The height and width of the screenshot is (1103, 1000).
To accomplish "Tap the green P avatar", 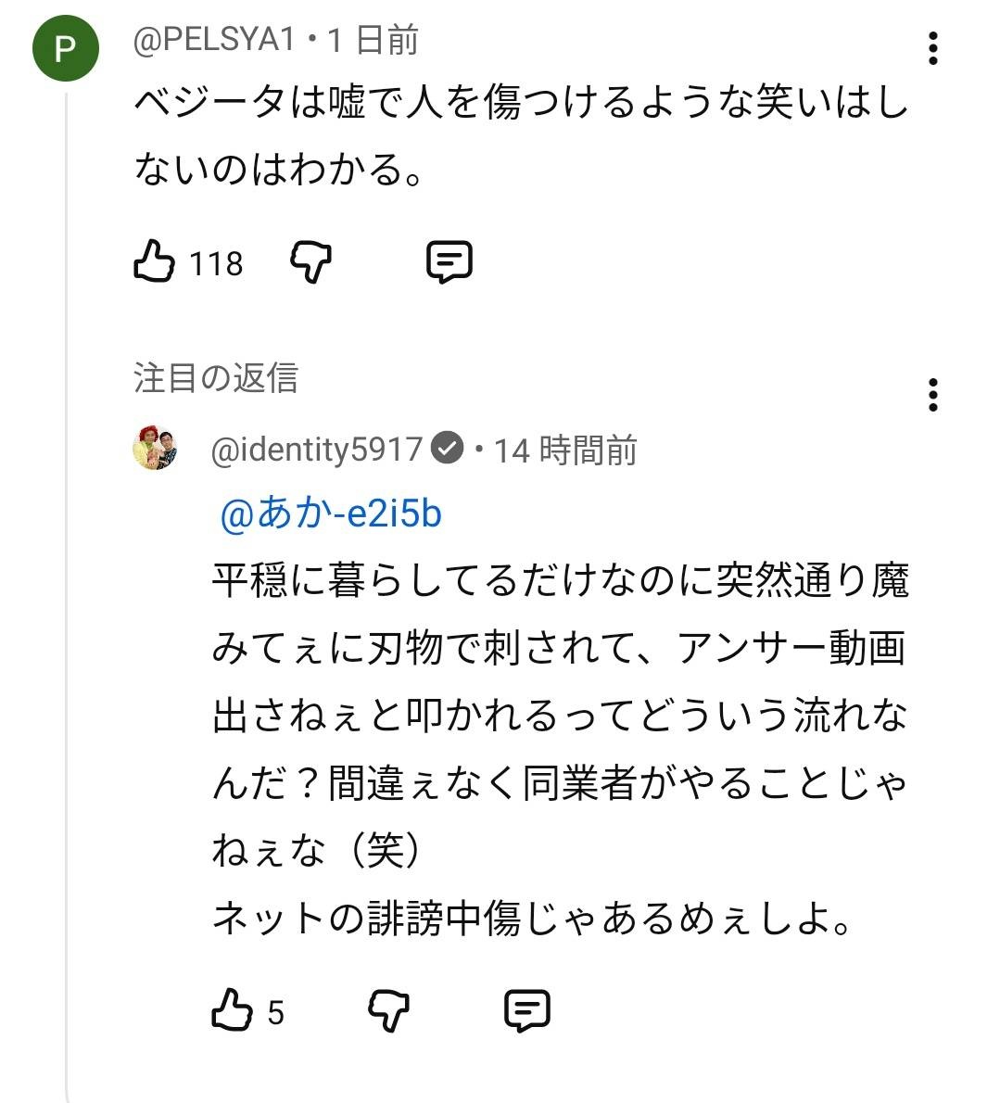I will pos(65,48).
